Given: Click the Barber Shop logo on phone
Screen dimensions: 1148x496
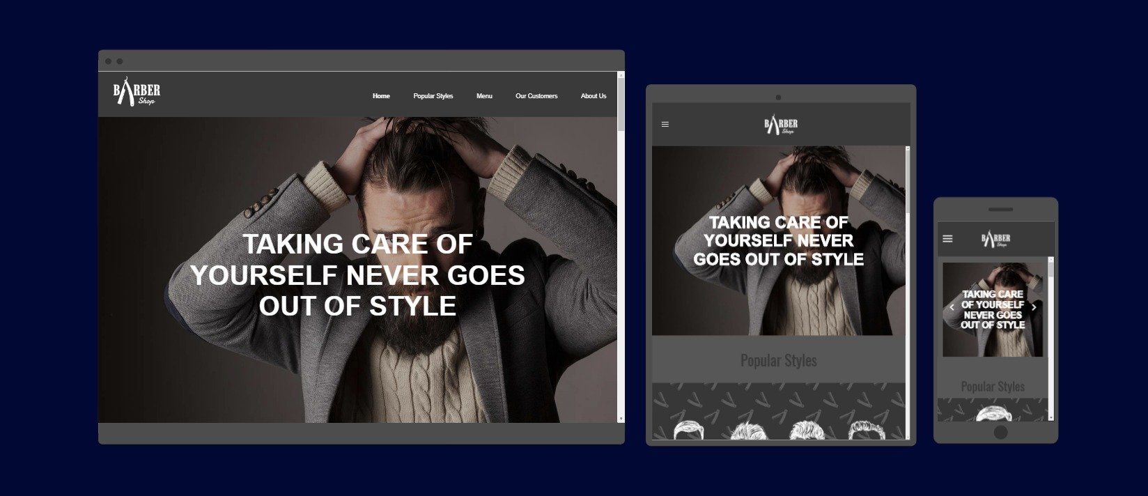Looking at the screenshot, I should pos(996,240).
